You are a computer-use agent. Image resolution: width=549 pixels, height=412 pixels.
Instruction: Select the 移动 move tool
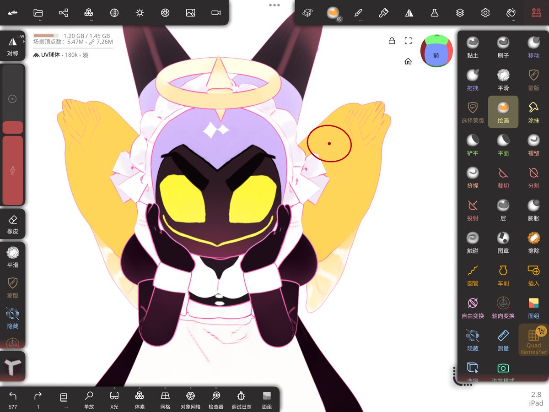click(533, 47)
